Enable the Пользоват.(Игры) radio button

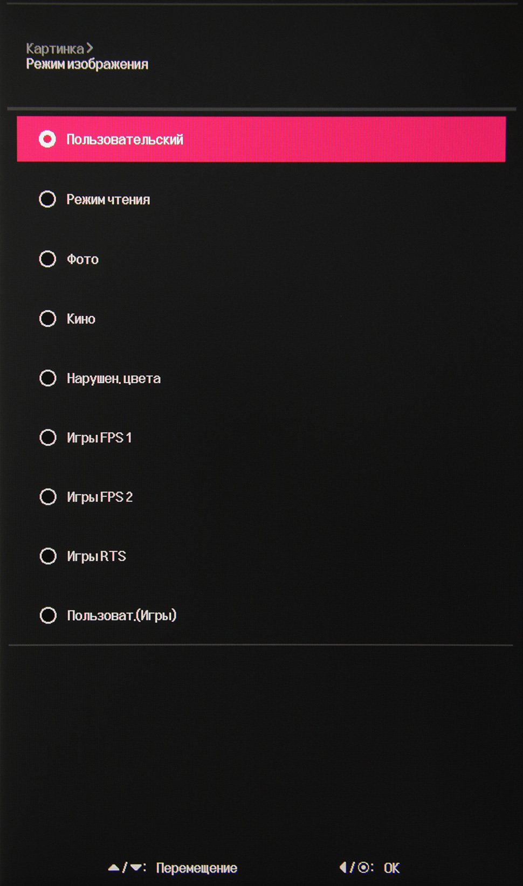click(x=47, y=615)
